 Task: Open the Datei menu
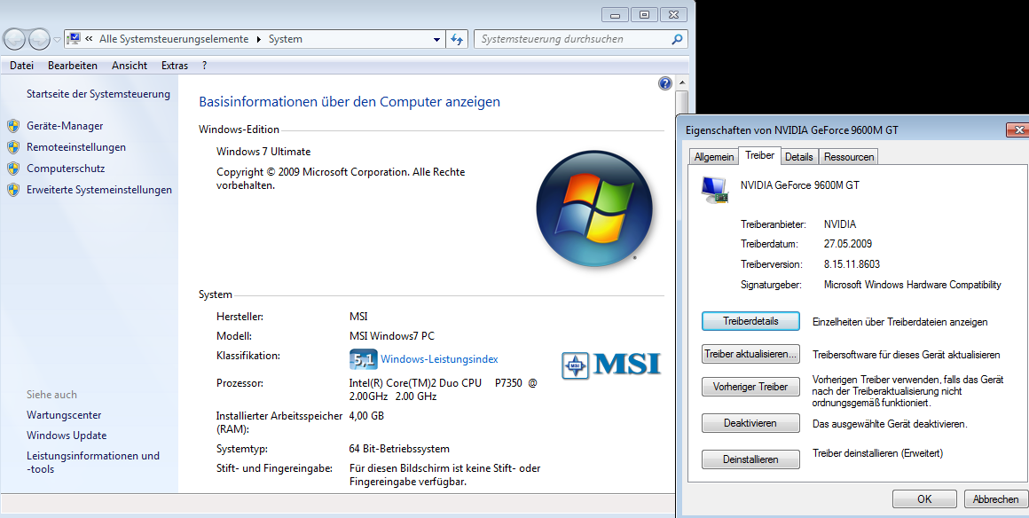pos(21,66)
